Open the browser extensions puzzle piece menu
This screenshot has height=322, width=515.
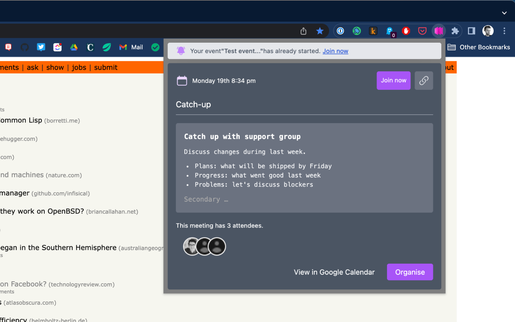[455, 31]
